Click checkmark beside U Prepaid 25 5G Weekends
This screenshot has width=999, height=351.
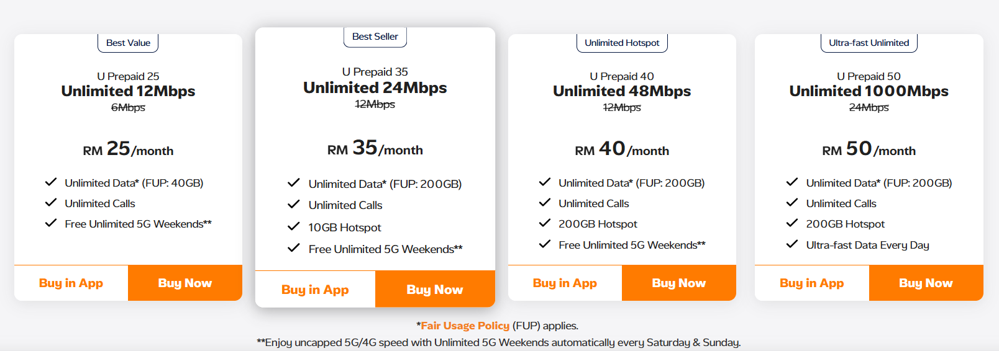tap(51, 223)
